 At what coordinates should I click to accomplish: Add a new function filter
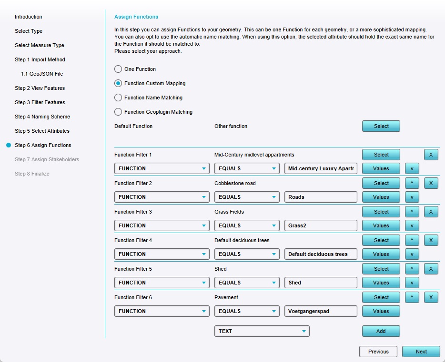click(381, 331)
